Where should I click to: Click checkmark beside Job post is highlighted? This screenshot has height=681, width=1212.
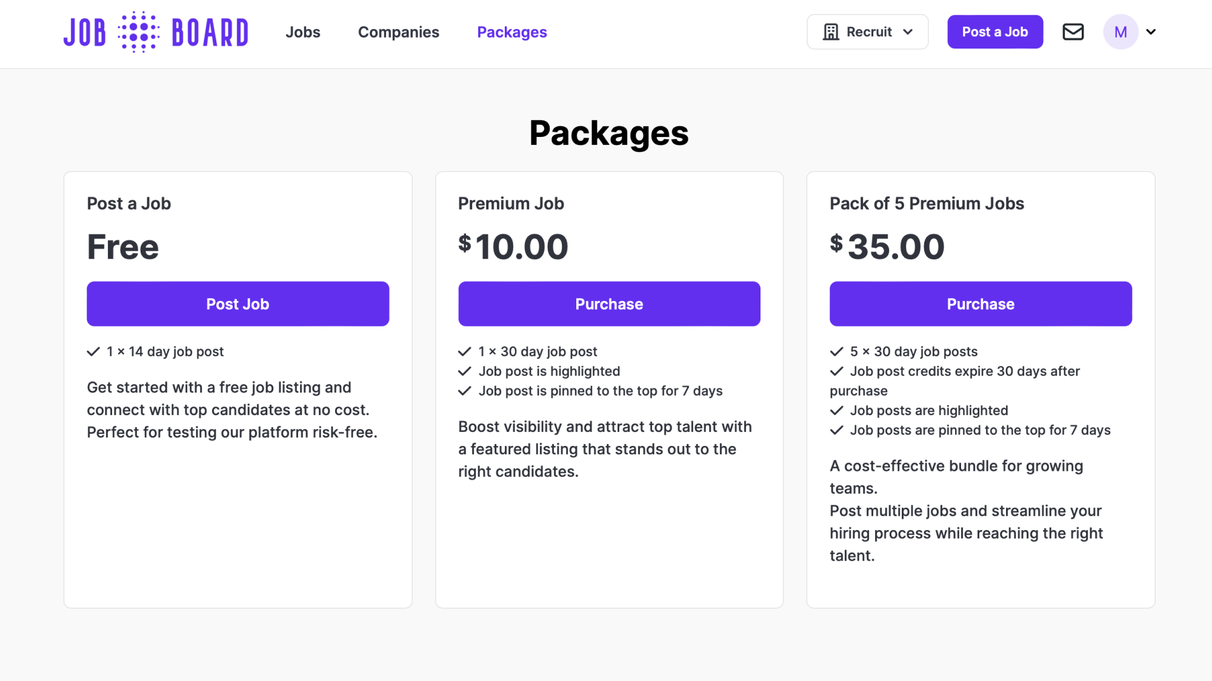pyautogui.click(x=465, y=371)
